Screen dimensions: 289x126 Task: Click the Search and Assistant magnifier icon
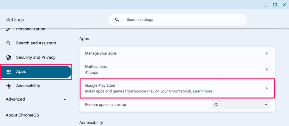click(x=8, y=43)
